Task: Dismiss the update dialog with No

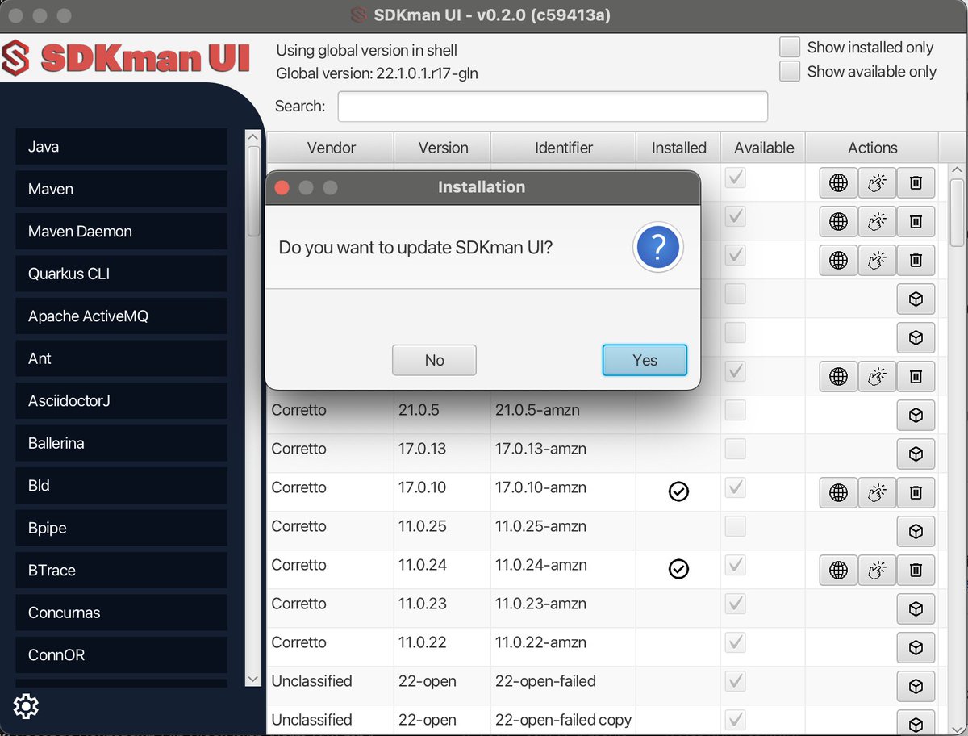Action: click(x=434, y=360)
